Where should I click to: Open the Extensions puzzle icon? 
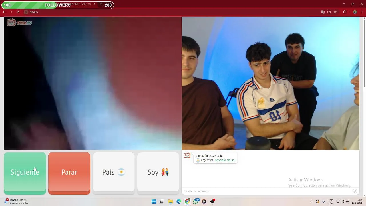click(345, 12)
